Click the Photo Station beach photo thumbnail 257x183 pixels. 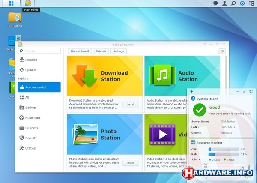pos(85,134)
